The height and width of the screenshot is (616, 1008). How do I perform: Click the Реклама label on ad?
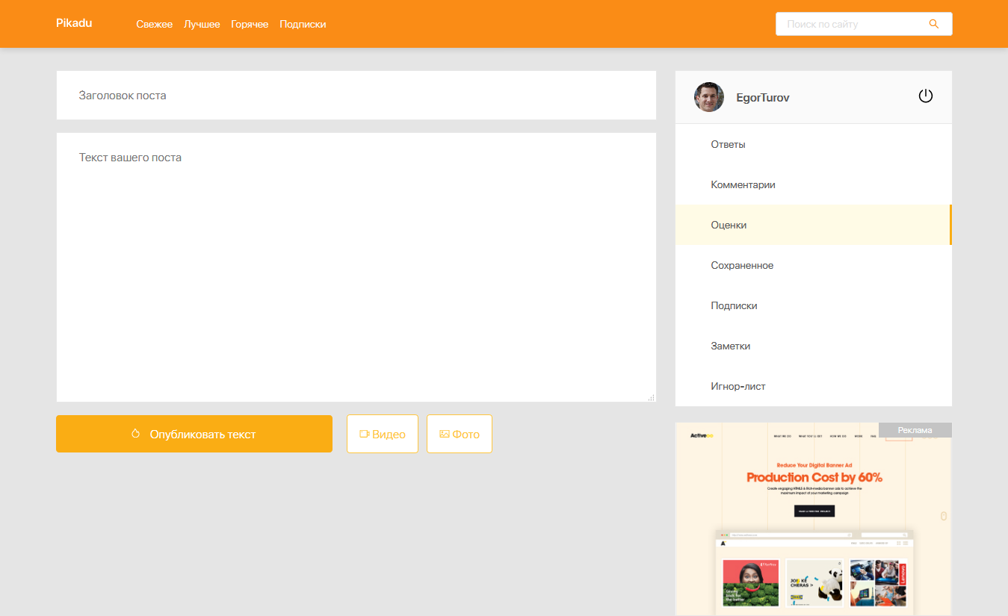click(x=915, y=430)
